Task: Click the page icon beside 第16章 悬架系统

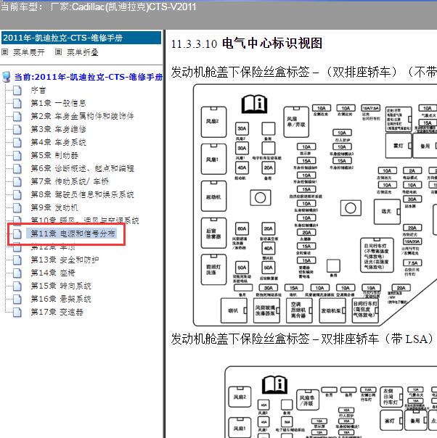Action: tap(17, 299)
